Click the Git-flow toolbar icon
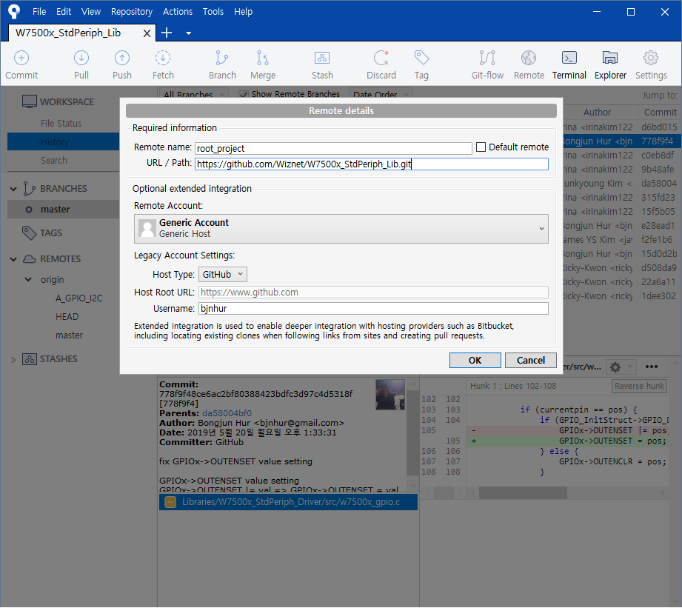The width and height of the screenshot is (682, 608). [487, 58]
